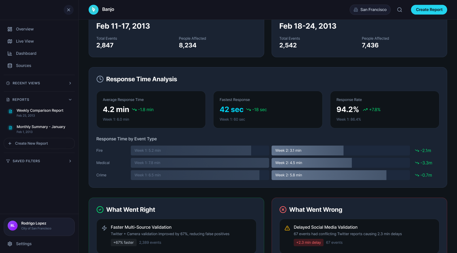Image resolution: width=457 pixels, height=253 pixels.
Task: Expand the Recent Views section
Action: 70,83
